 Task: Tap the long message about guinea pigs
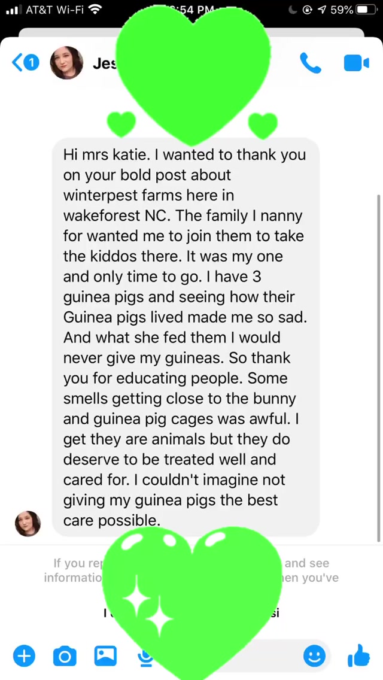[186, 337]
